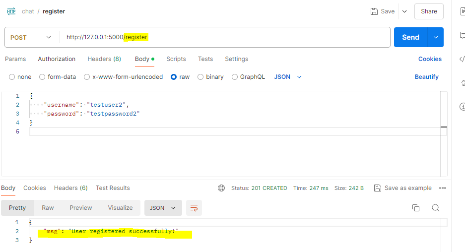Click the "testuser2" value in body

point(106,105)
